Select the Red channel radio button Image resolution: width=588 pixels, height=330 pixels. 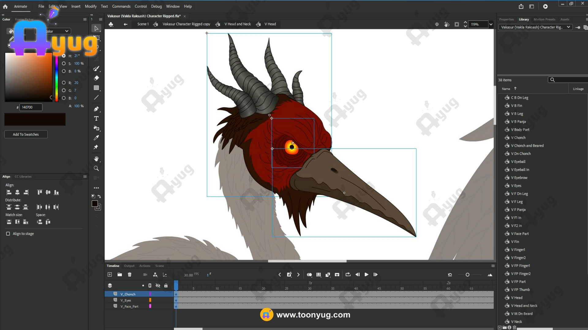64,83
